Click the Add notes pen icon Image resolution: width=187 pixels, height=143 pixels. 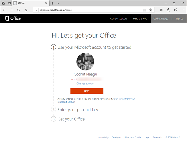[168, 10]
